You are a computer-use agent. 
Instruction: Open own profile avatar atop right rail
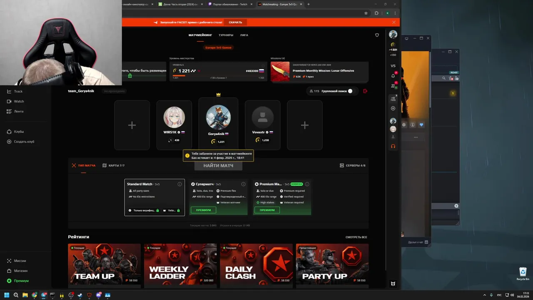coord(393,34)
